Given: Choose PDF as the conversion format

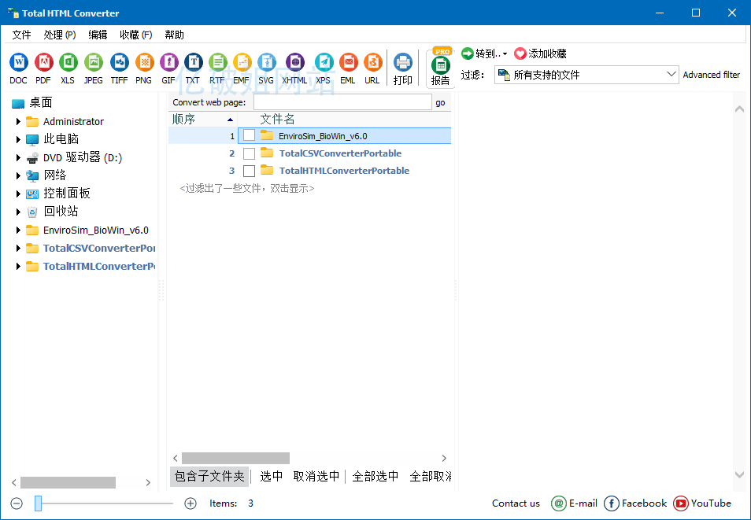Looking at the screenshot, I should click(x=43, y=62).
